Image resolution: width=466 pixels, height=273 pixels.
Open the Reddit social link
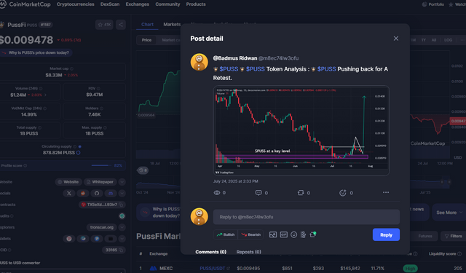[x=83, y=193]
